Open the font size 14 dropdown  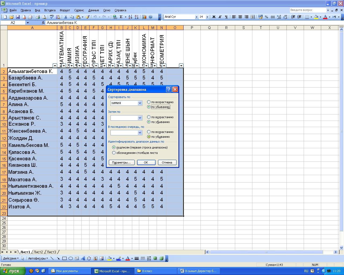pyautogui.click(x=207, y=17)
